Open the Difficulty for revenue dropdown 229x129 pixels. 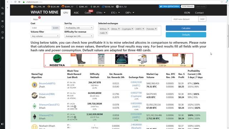(x=79, y=36)
